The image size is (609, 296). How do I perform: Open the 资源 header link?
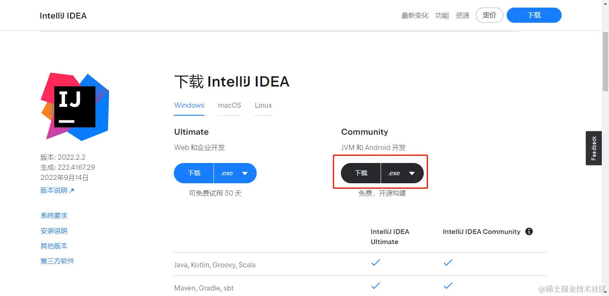click(x=462, y=16)
